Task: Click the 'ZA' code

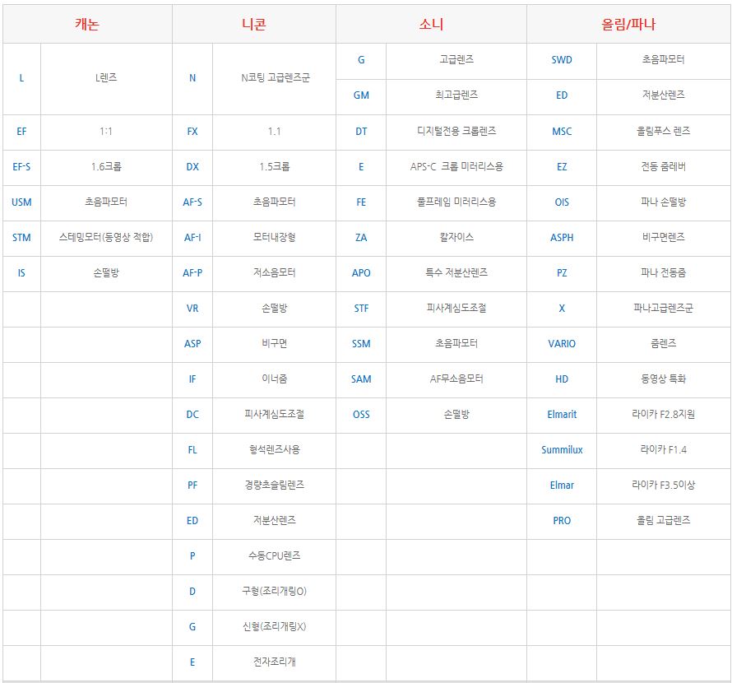Action: click(361, 238)
